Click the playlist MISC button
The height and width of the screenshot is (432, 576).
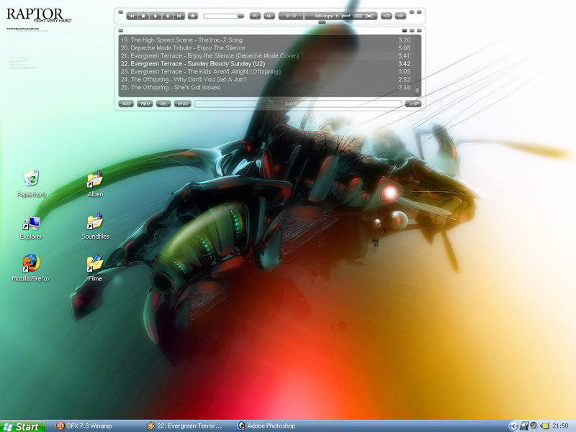click(183, 104)
